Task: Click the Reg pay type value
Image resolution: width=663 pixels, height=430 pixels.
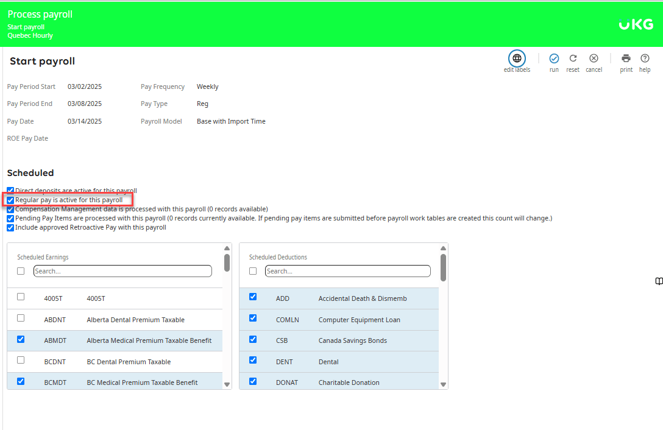Action: 202,104
